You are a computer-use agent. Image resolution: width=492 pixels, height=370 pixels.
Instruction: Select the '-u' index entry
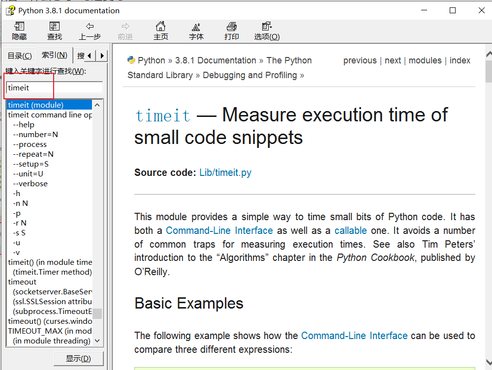click(17, 242)
